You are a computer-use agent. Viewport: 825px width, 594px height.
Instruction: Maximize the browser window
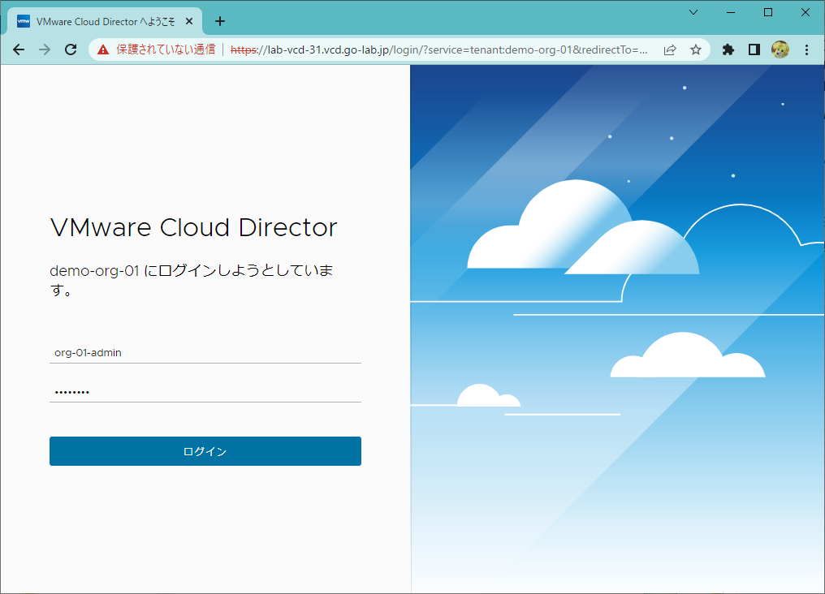pos(768,12)
